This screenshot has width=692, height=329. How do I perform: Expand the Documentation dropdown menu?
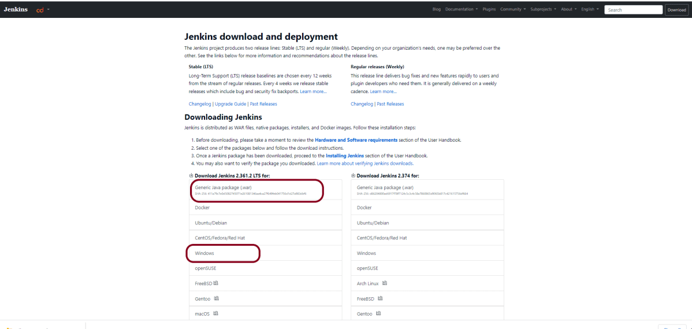[x=461, y=9]
